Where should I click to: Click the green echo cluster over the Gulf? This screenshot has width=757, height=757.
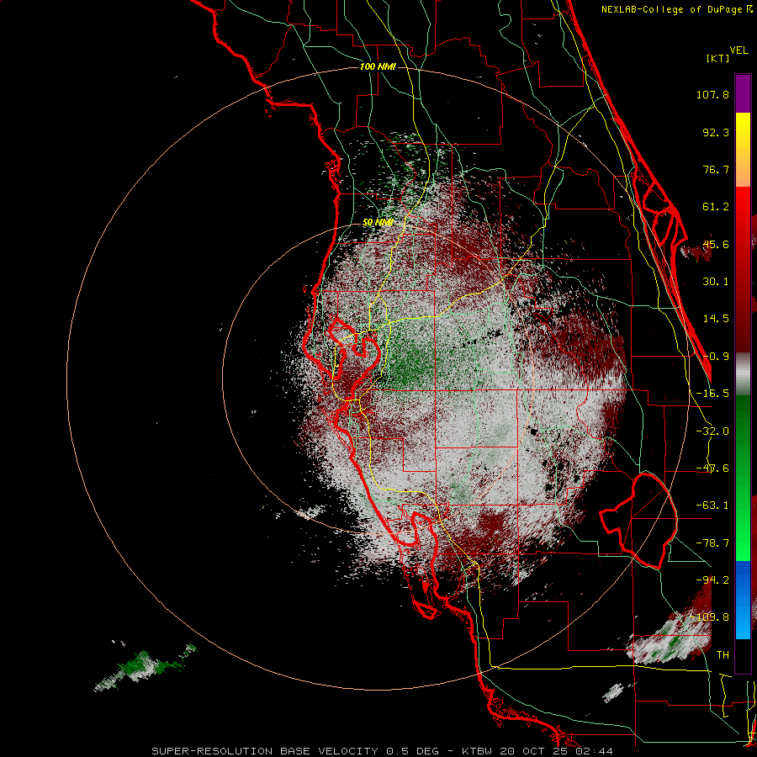point(145,667)
